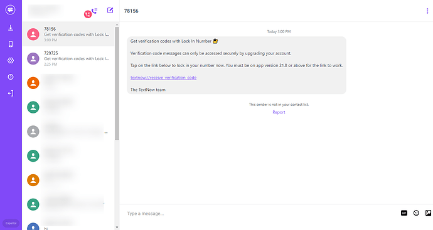Screen dimensions: 433x230
Task: Click the pink avatar for 78156
Action: 33,34
